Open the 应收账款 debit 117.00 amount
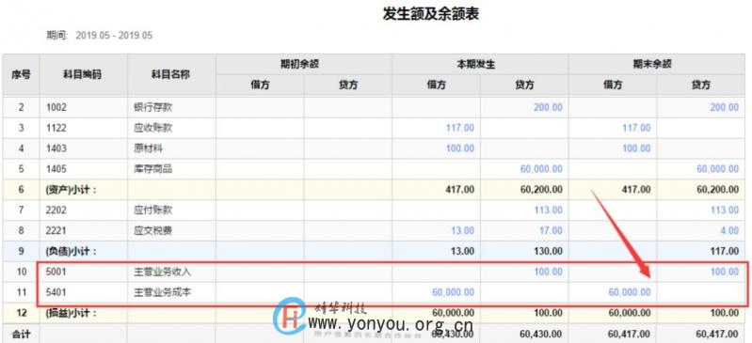 click(460, 128)
